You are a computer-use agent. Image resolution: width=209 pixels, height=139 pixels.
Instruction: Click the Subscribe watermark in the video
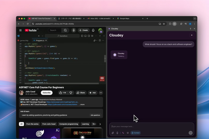[102, 79]
